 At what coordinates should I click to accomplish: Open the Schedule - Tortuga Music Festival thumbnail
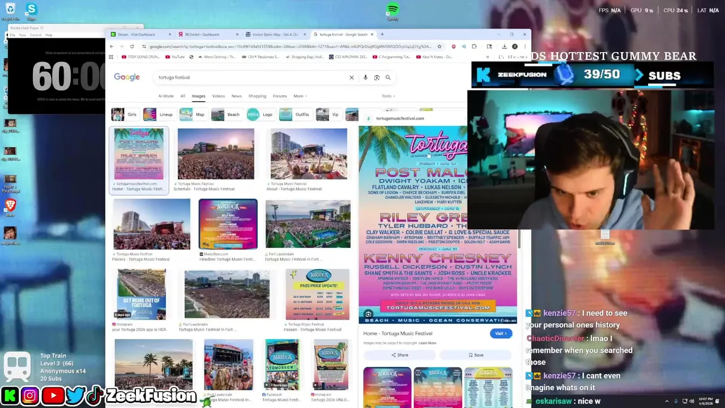coord(216,154)
